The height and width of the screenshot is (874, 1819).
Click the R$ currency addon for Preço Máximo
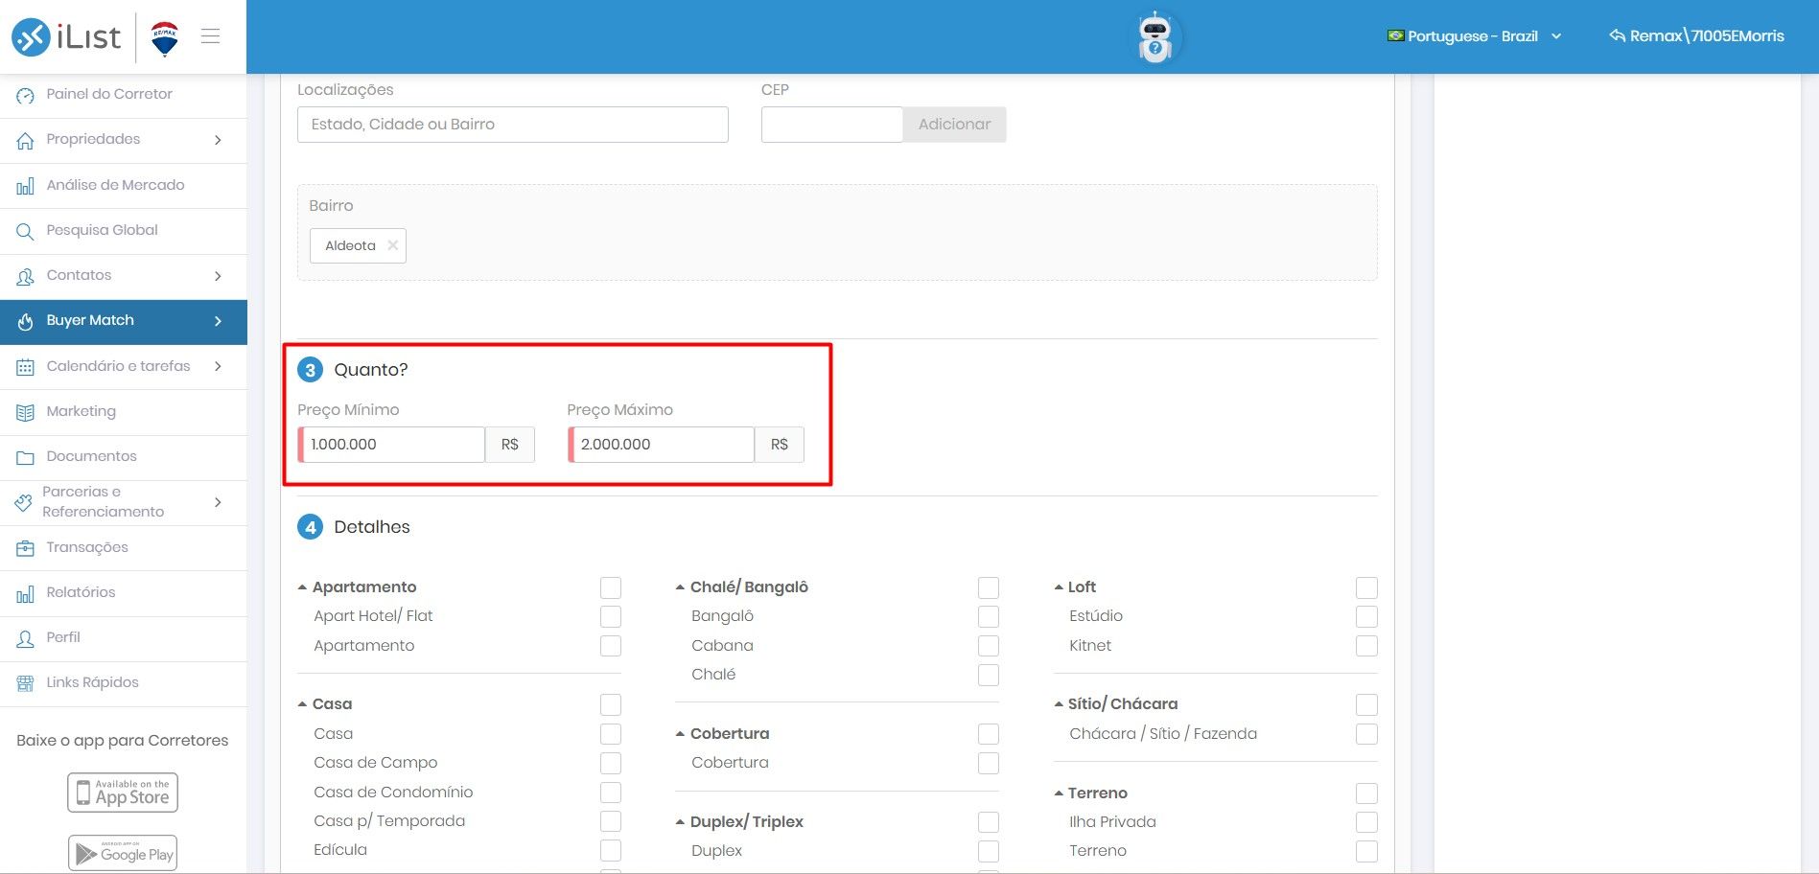click(x=780, y=445)
